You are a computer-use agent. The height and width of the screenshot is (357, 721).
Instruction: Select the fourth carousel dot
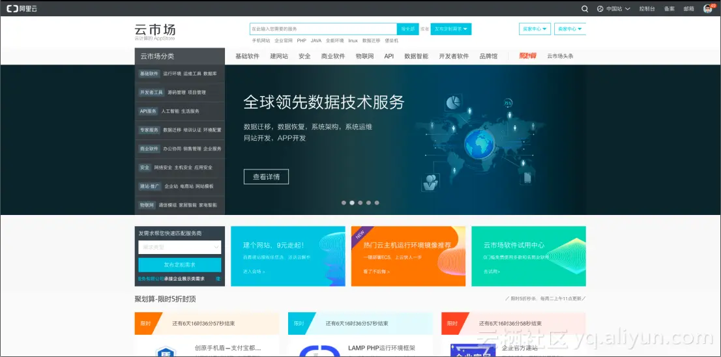coord(368,203)
